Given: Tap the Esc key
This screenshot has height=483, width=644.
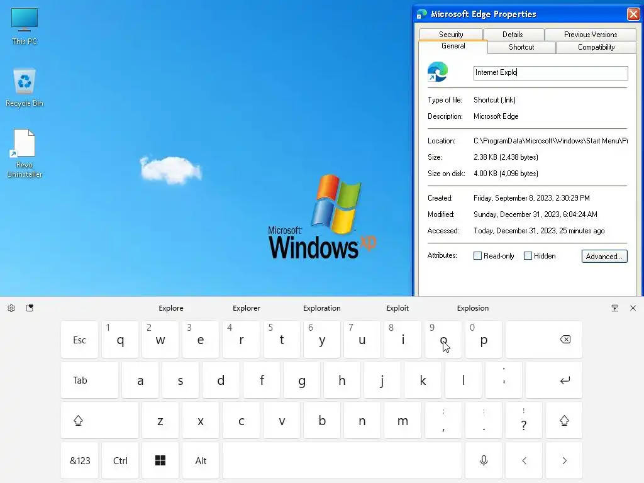Looking at the screenshot, I should (x=79, y=339).
